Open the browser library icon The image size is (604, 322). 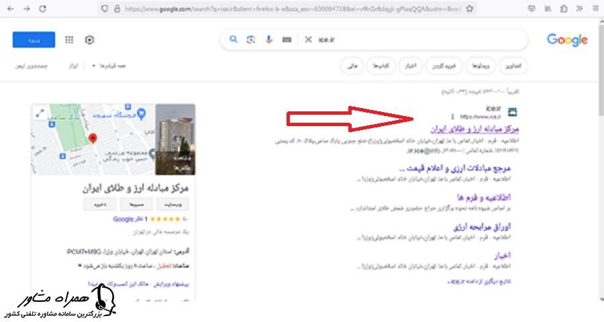[548, 9]
